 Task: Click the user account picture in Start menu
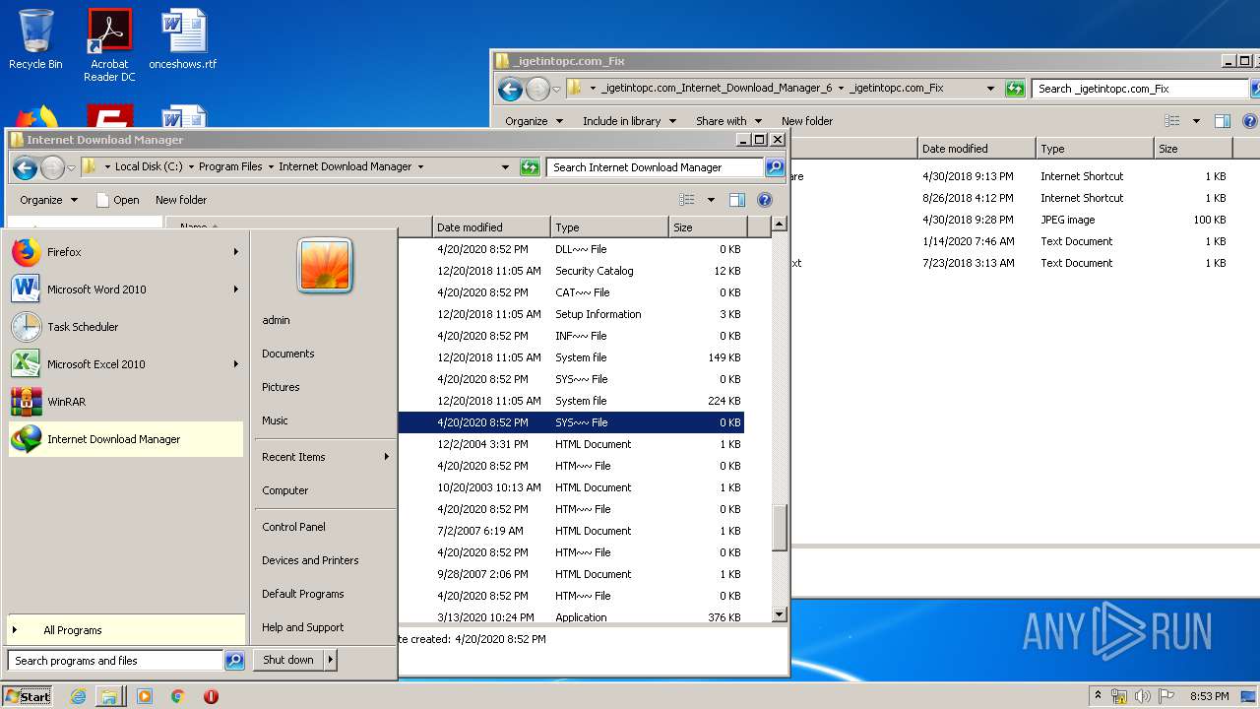click(x=325, y=266)
